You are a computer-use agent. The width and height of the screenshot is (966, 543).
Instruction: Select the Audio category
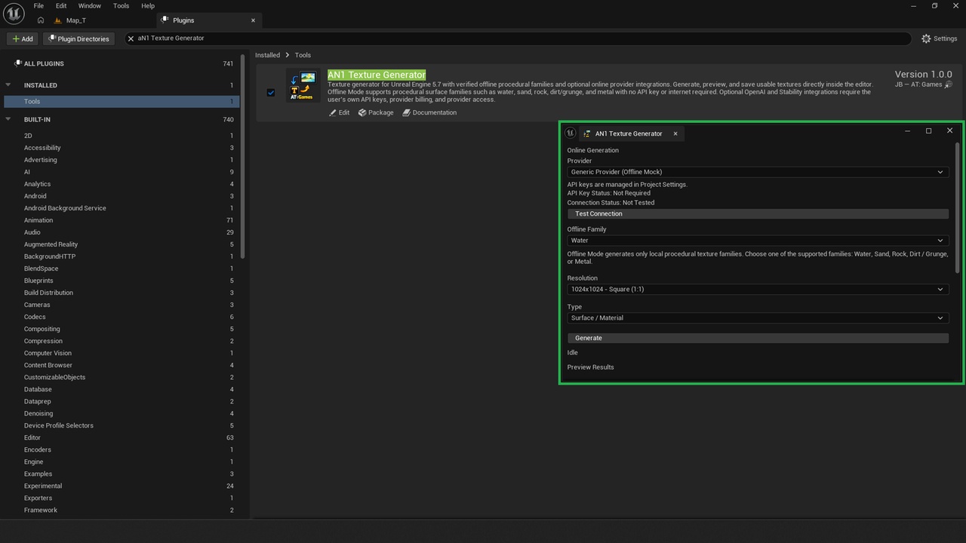tap(121, 232)
